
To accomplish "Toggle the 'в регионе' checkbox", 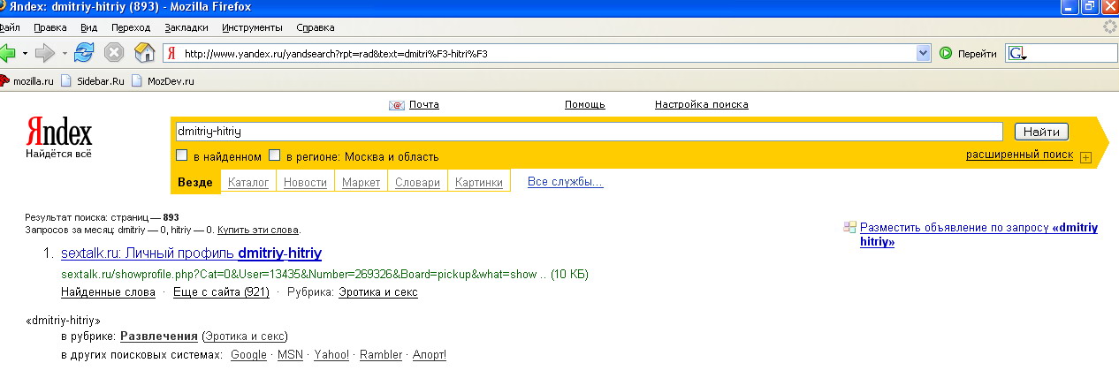I will 275,155.
